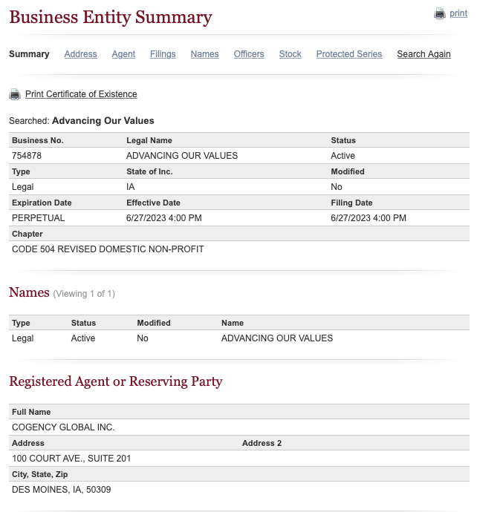Click the COGENCY GLOBAL INC. agent name
This screenshot has height=512, width=477.
(63, 427)
